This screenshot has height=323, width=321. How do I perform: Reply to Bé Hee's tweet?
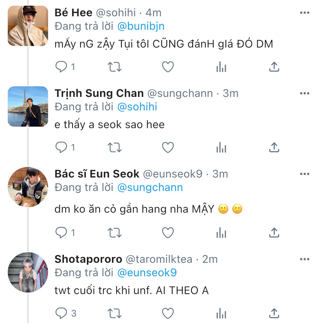click(61, 67)
